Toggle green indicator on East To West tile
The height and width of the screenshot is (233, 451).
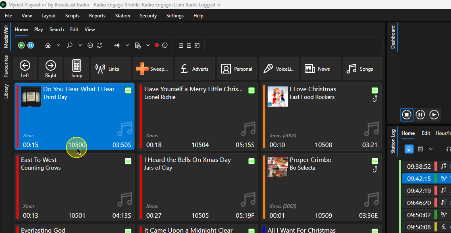[128, 161]
